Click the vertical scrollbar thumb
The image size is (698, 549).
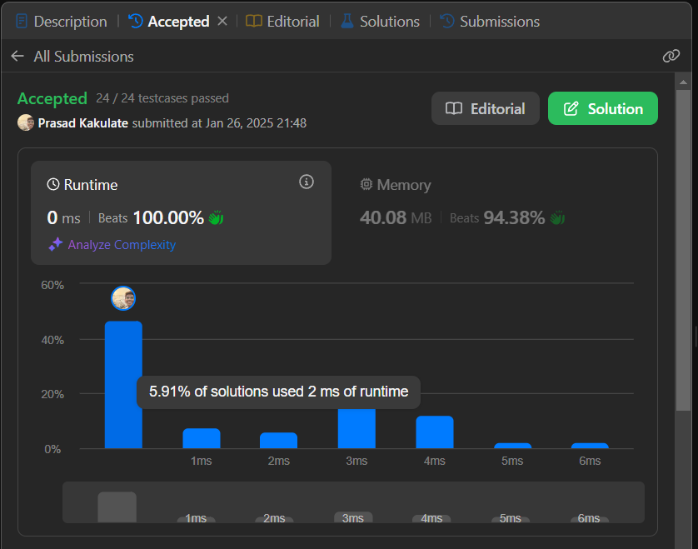click(683, 250)
